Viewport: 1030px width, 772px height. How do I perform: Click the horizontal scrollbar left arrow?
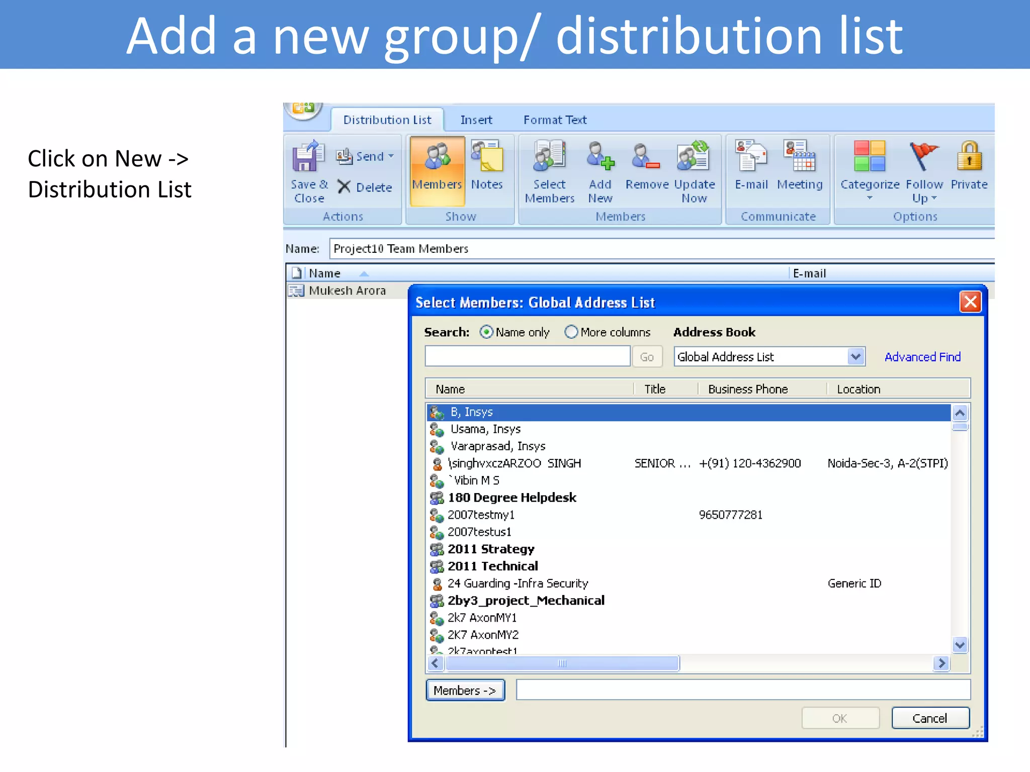pos(436,663)
